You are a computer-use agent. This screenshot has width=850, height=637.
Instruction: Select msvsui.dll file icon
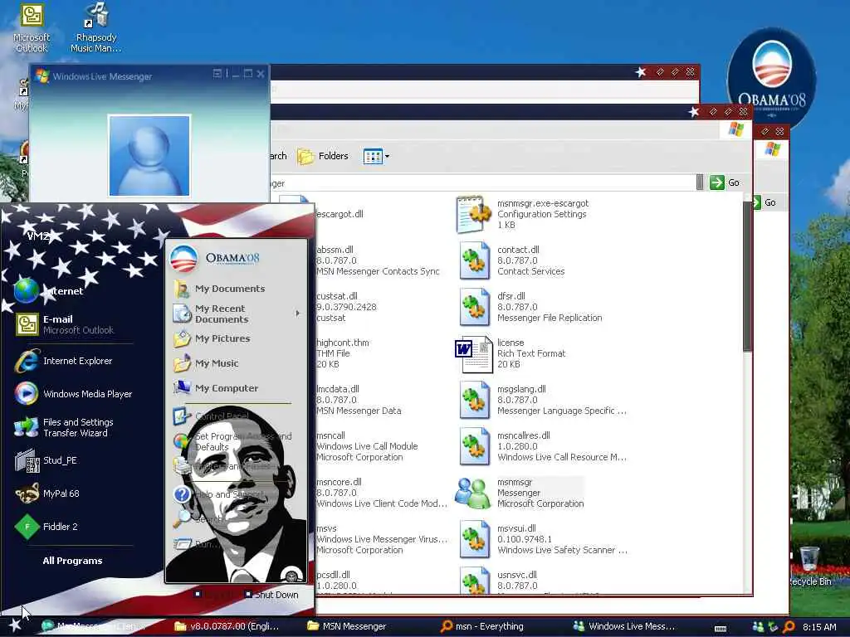(474, 539)
